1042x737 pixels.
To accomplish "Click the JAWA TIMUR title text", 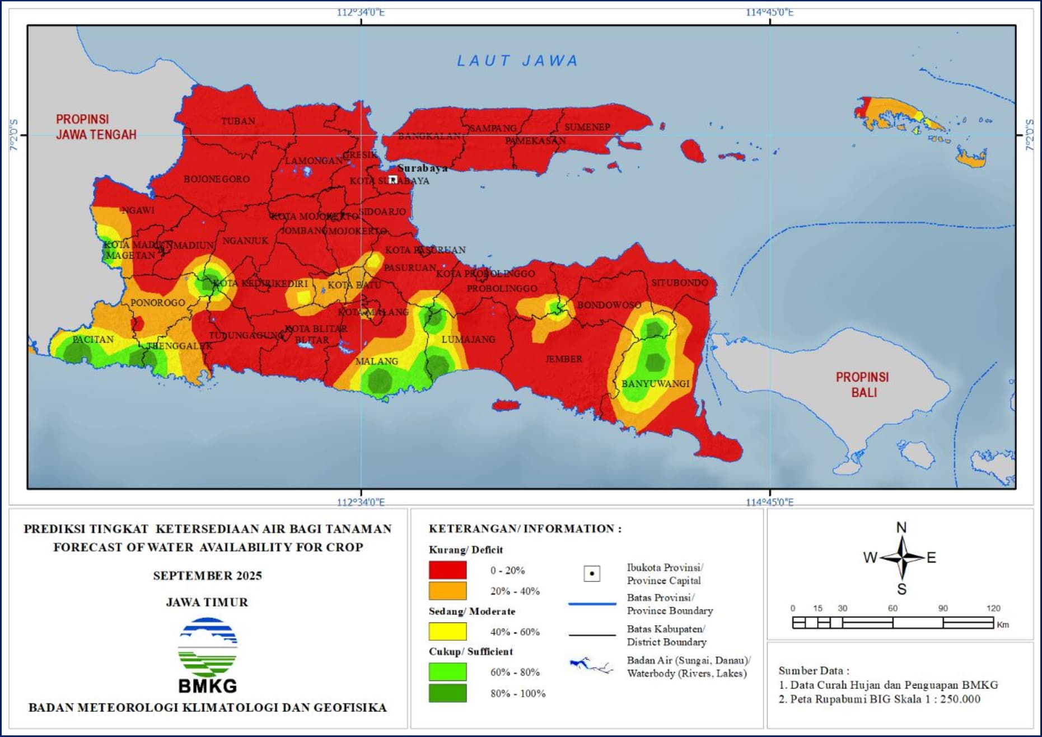I will 207,603.
